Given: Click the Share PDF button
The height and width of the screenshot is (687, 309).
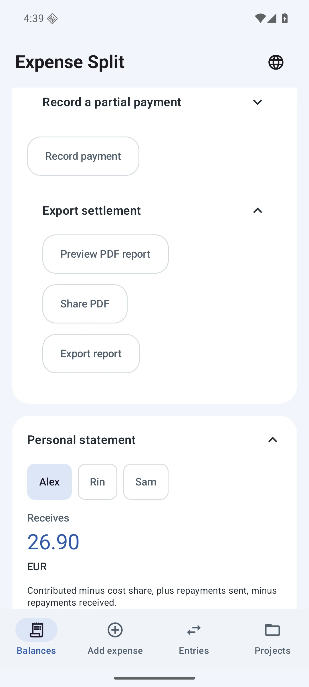Looking at the screenshot, I should [85, 304].
